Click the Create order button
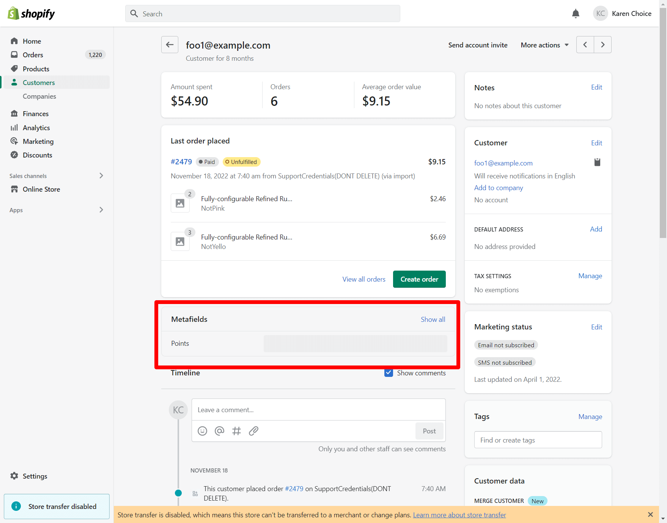The width and height of the screenshot is (667, 523). [419, 279]
